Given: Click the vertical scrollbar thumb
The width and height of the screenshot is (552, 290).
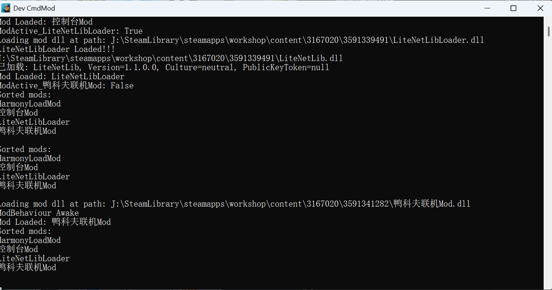Looking at the screenshot, I should pyautogui.click(x=549, y=31).
